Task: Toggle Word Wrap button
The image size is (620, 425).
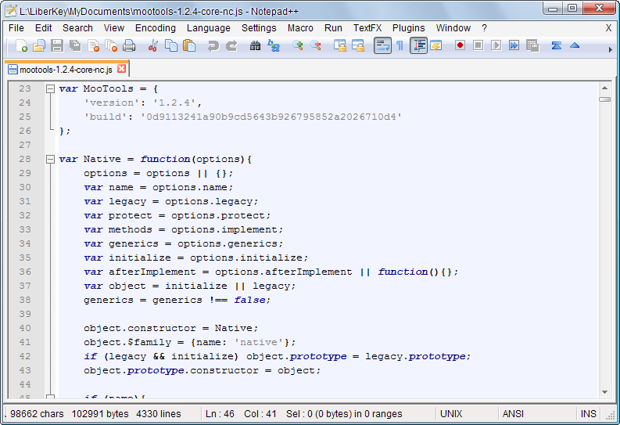Action: tap(382, 46)
